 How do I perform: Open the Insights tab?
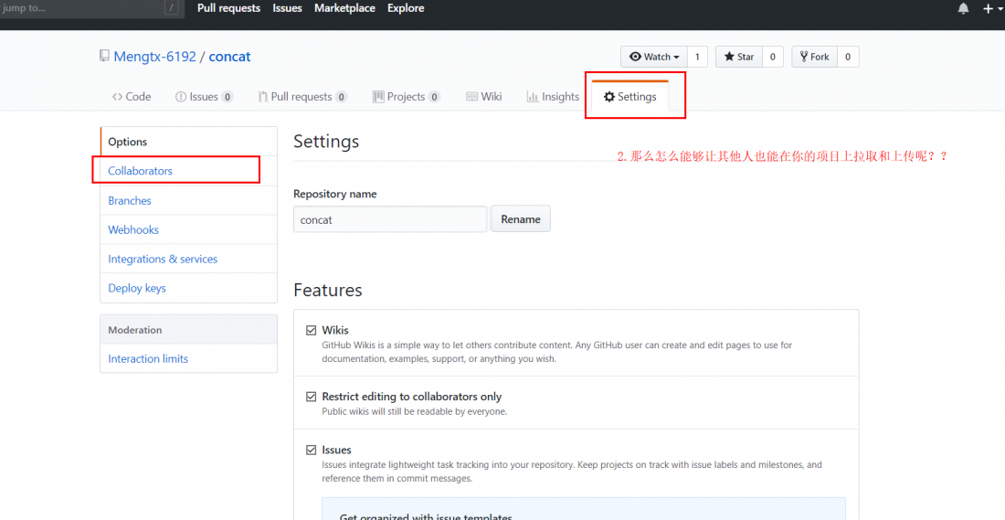pos(553,97)
